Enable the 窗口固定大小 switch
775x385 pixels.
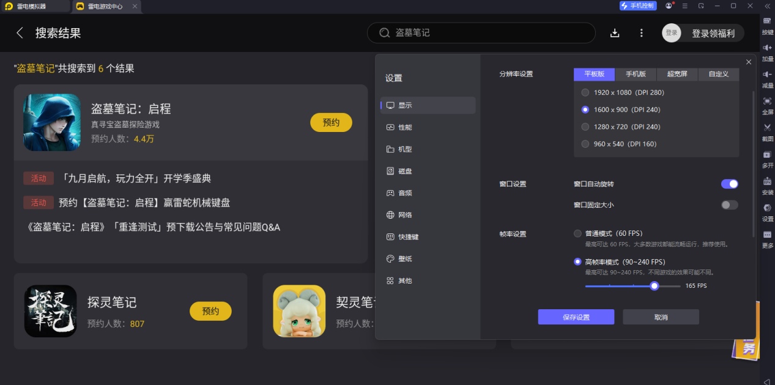click(730, 205)
